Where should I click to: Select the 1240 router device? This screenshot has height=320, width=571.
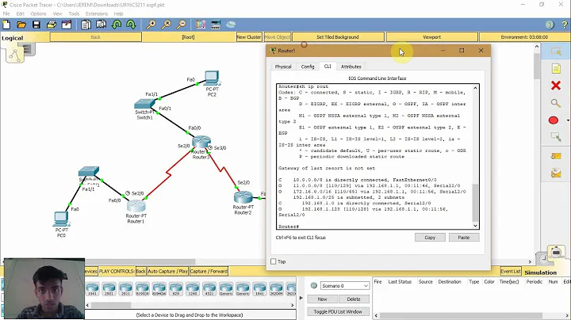coord(192,289)
